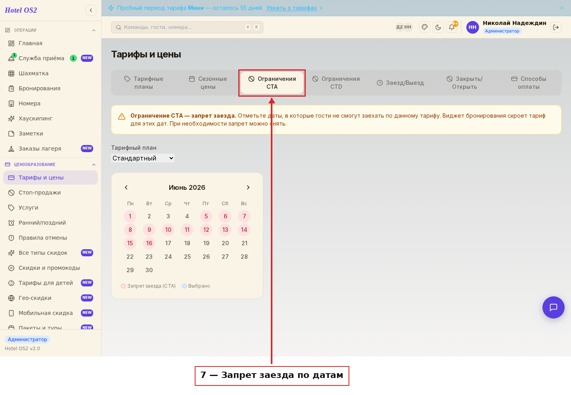
Task: Click the Июнь 2026 month title
Action: (187, 187)
